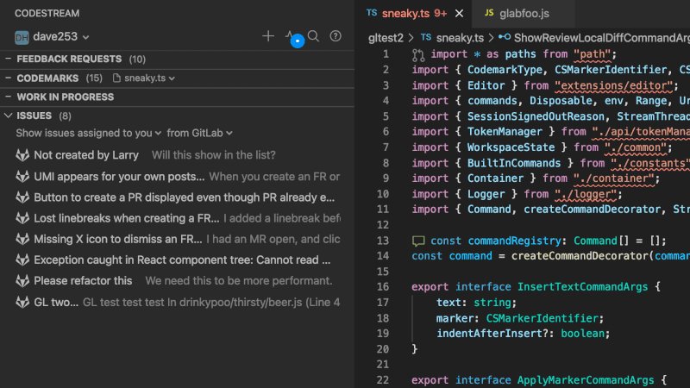Close the sneaky.ts tab
The image size is (690, 388).
click(x=459, y=14)
